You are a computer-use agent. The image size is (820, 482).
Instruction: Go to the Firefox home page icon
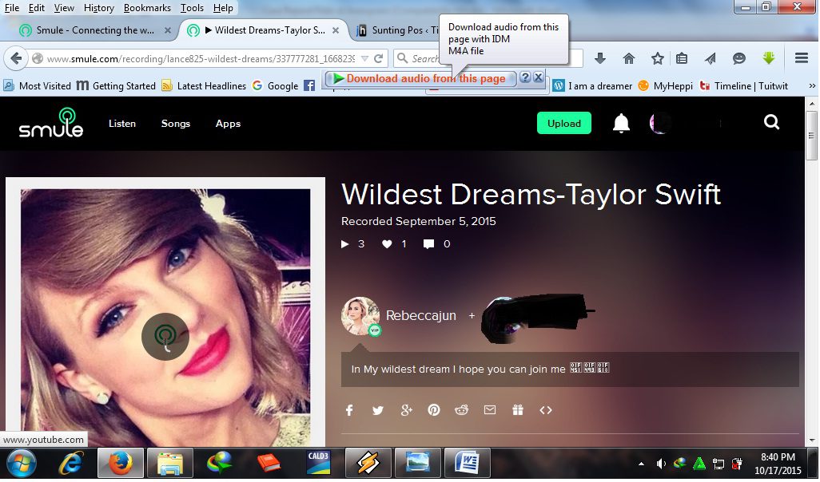tap(629, 58)
